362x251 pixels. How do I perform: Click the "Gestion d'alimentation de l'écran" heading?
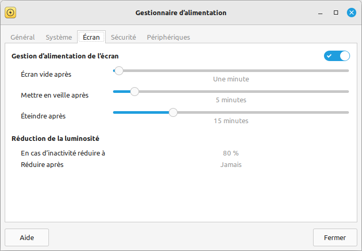click(x=65, y=56)
